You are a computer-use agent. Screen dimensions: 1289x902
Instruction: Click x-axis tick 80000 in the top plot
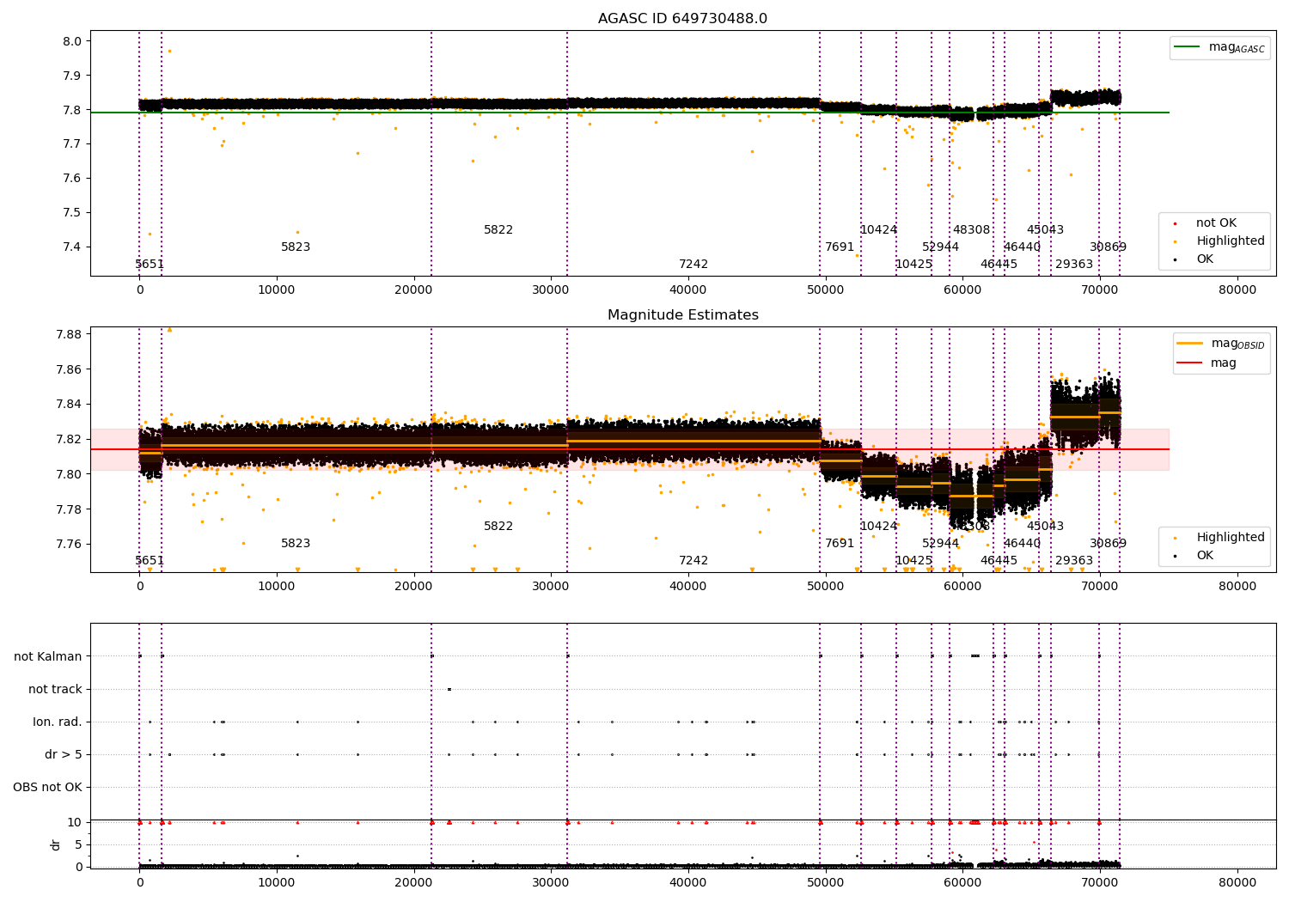(x=1237, y=289)
